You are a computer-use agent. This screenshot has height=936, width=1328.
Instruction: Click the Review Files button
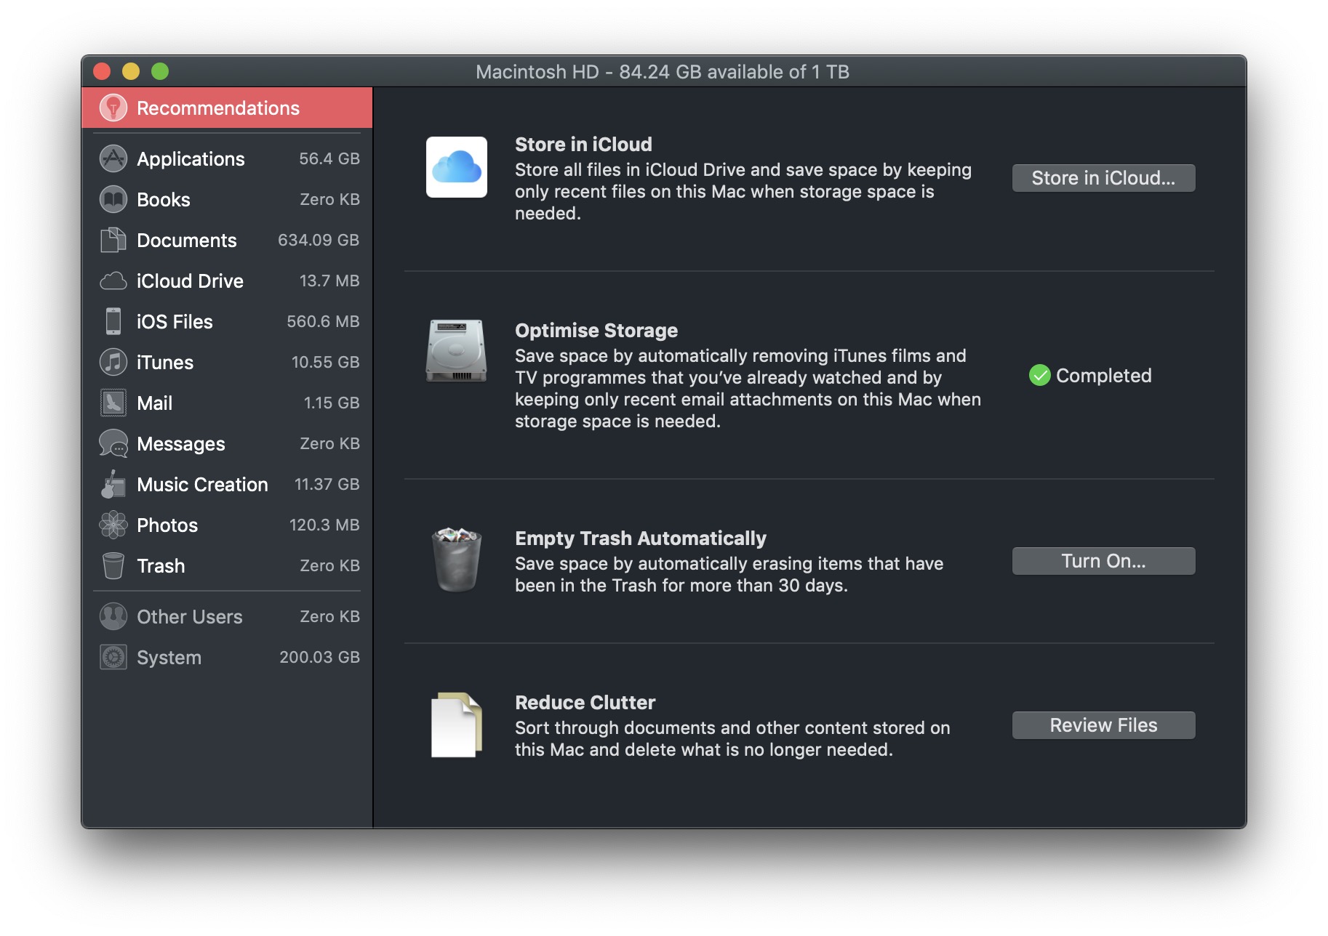click(x=1103, y=725)
